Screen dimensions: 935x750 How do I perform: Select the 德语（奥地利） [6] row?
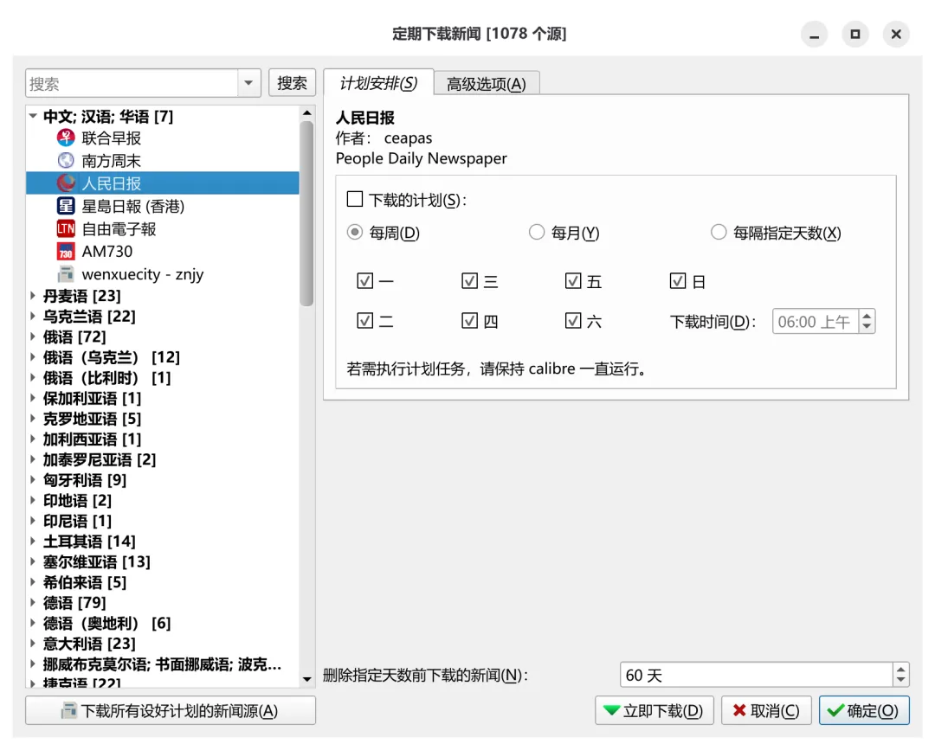pyautogui.click(x=162, y=623)
